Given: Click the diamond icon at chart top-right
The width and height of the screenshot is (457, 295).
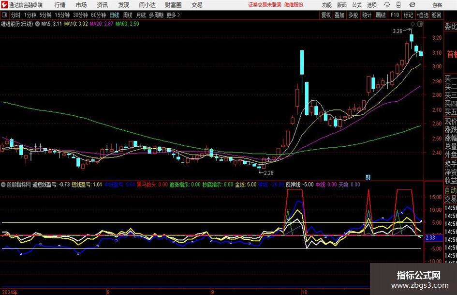Looking at the screenshot, I should click(413, 24).
